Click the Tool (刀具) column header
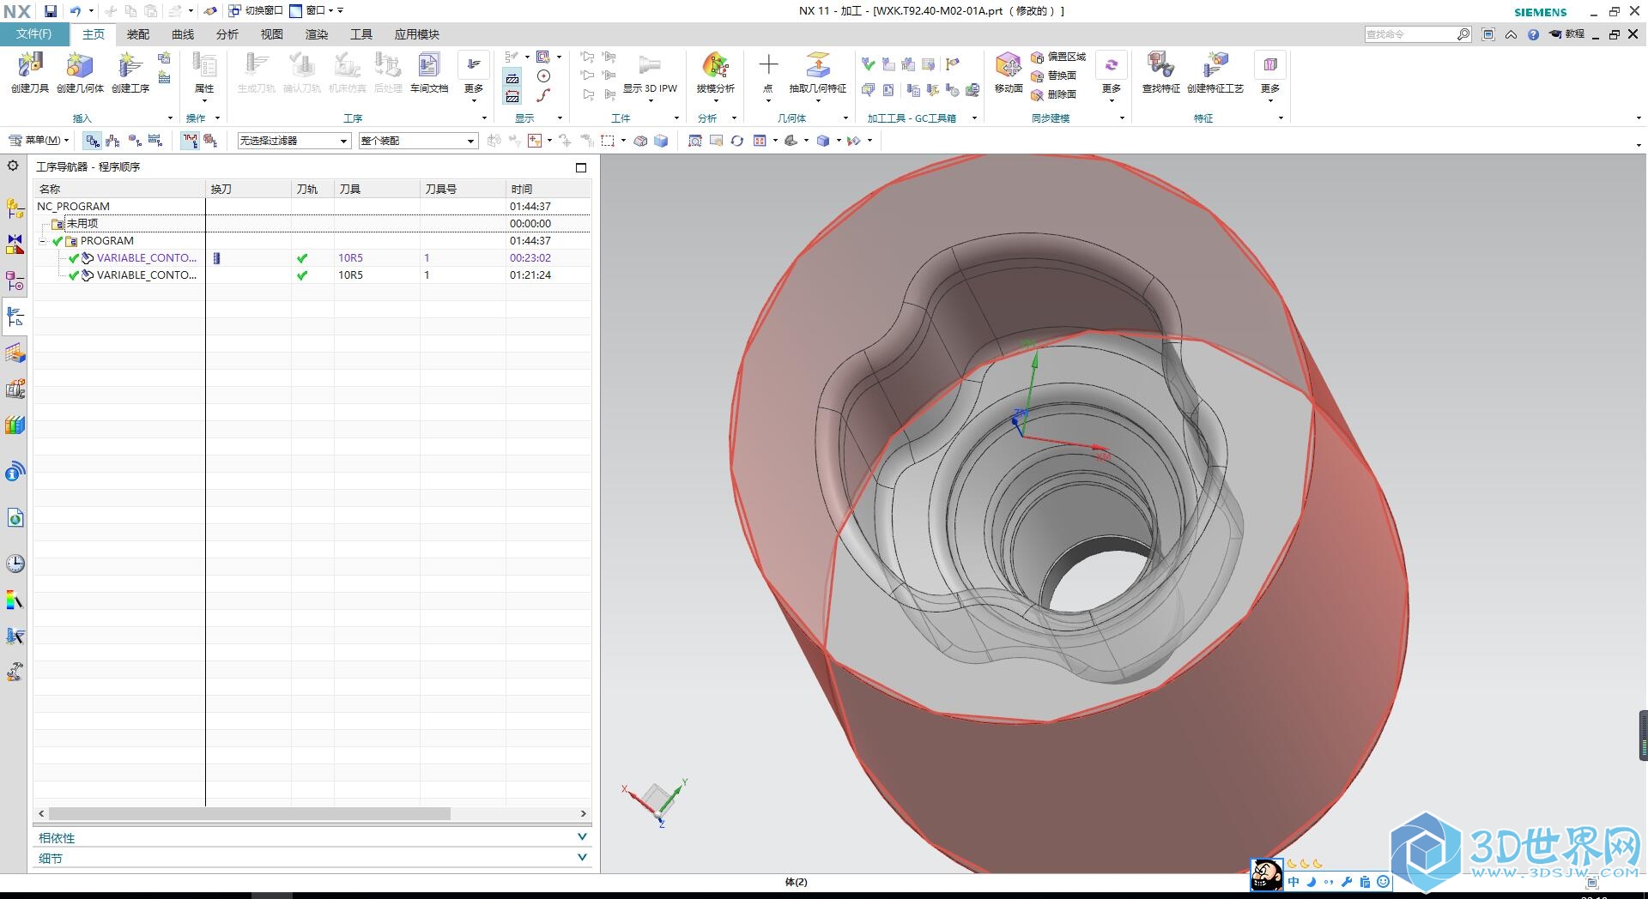1648x899 pixels. [377, 189]
